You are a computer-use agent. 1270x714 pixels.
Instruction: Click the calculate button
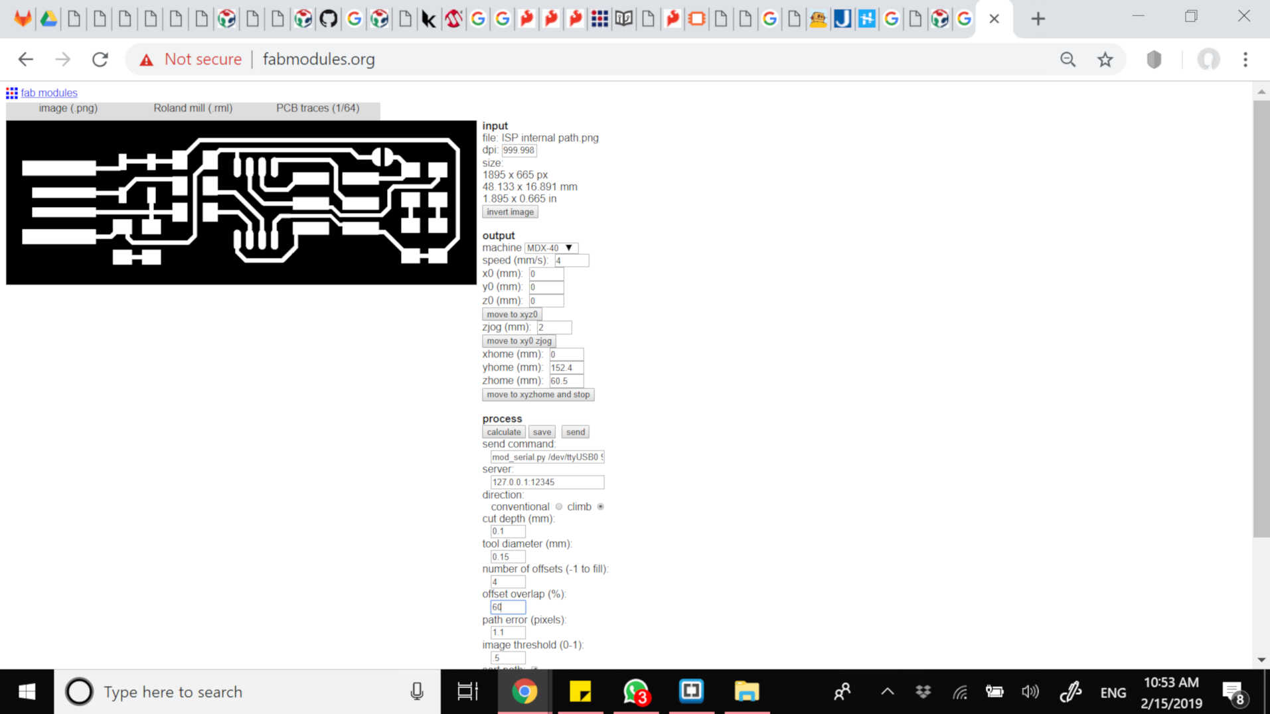click(504, 432)
